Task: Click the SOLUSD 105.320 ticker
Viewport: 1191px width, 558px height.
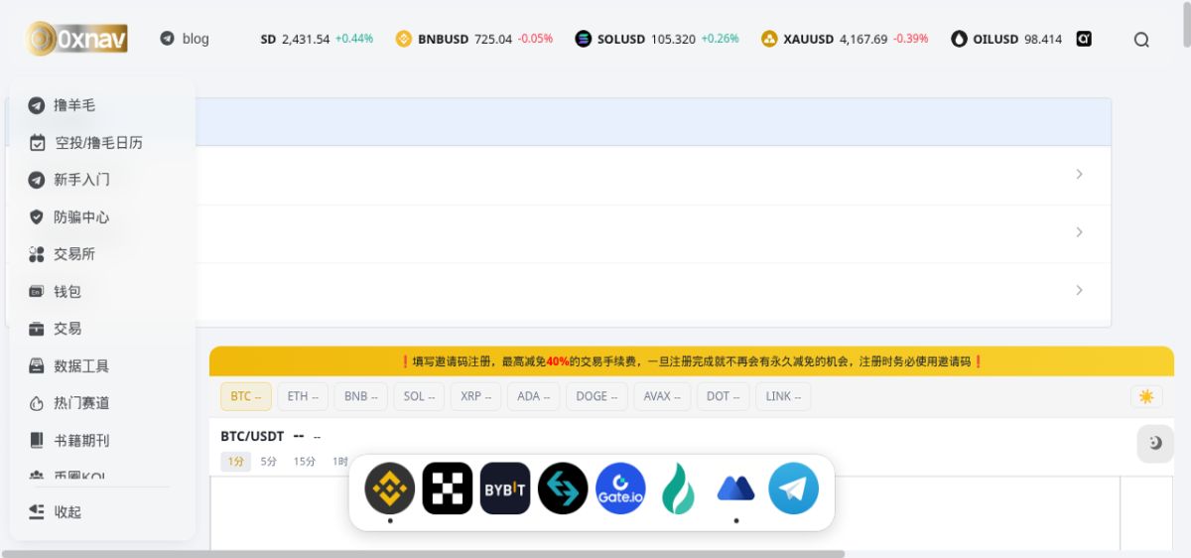Action: 657,39
